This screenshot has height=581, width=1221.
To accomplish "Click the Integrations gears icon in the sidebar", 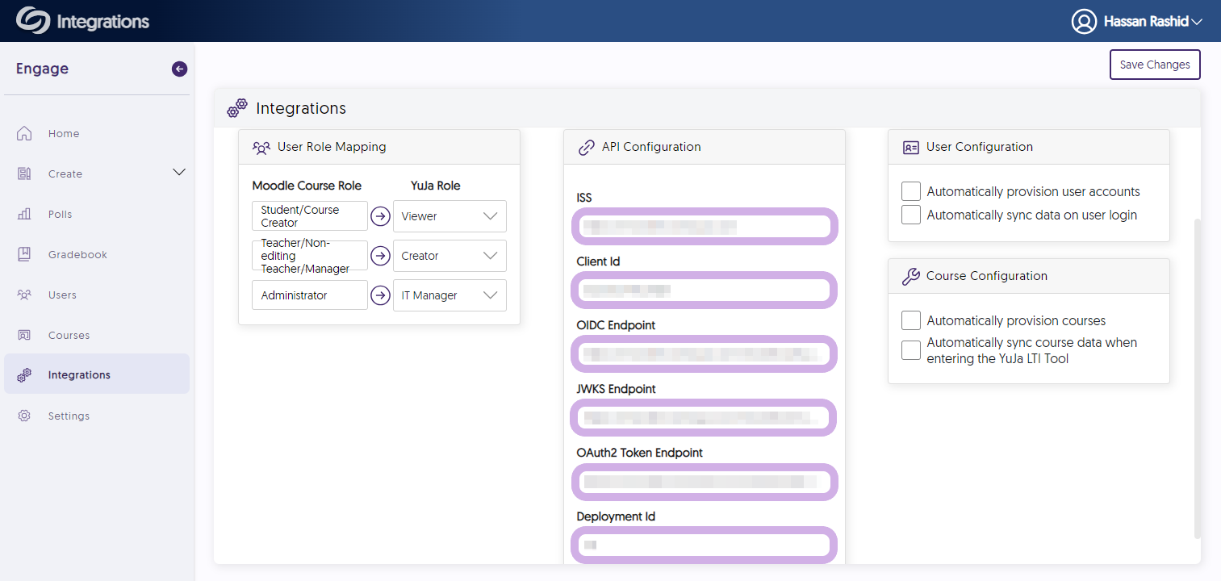I will 24,374.
